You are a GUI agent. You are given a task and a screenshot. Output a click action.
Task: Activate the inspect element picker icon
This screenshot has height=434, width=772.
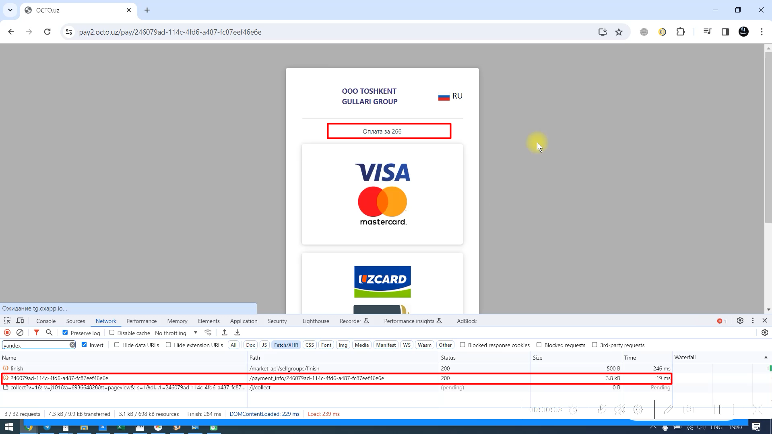tap(7, 321)
